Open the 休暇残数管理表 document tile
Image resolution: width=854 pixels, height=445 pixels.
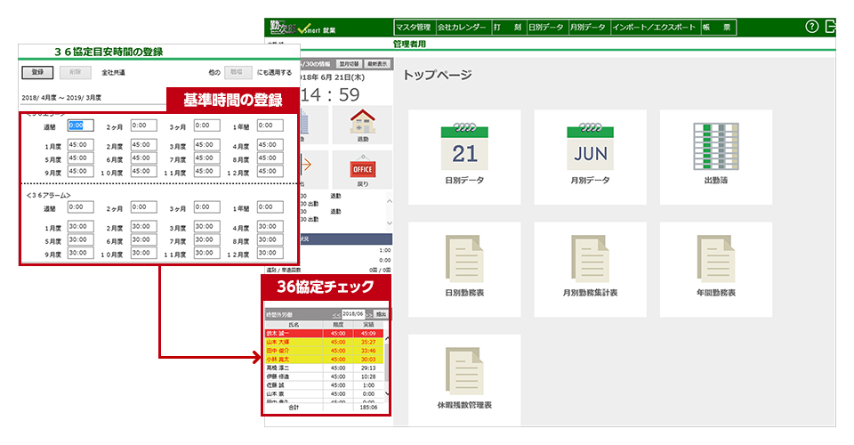point(464,380)
